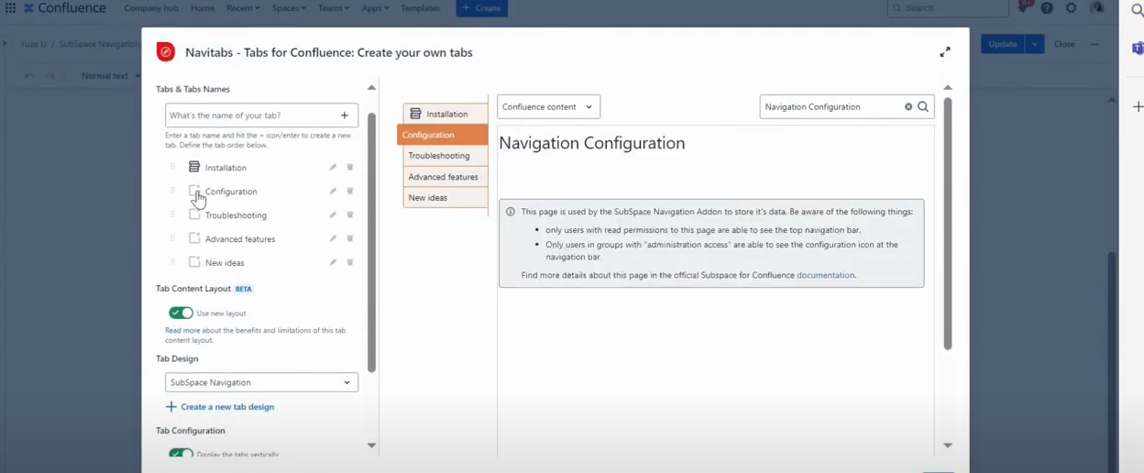
Task: Select the Troubleshooting tab in preview
Action: [x=444, y=156]
